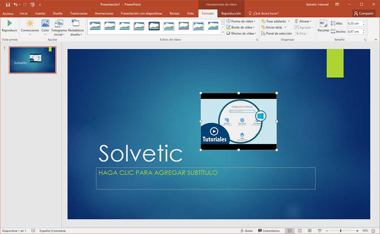Open the Alinear dropdown
The width and height of the screenshot is (380, 234).
[x=303, y=21]
